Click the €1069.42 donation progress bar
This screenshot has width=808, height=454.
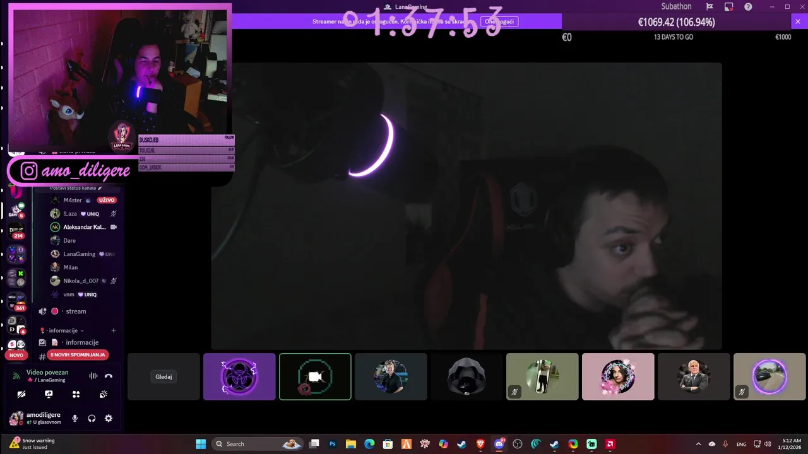(x=676, y=22)
